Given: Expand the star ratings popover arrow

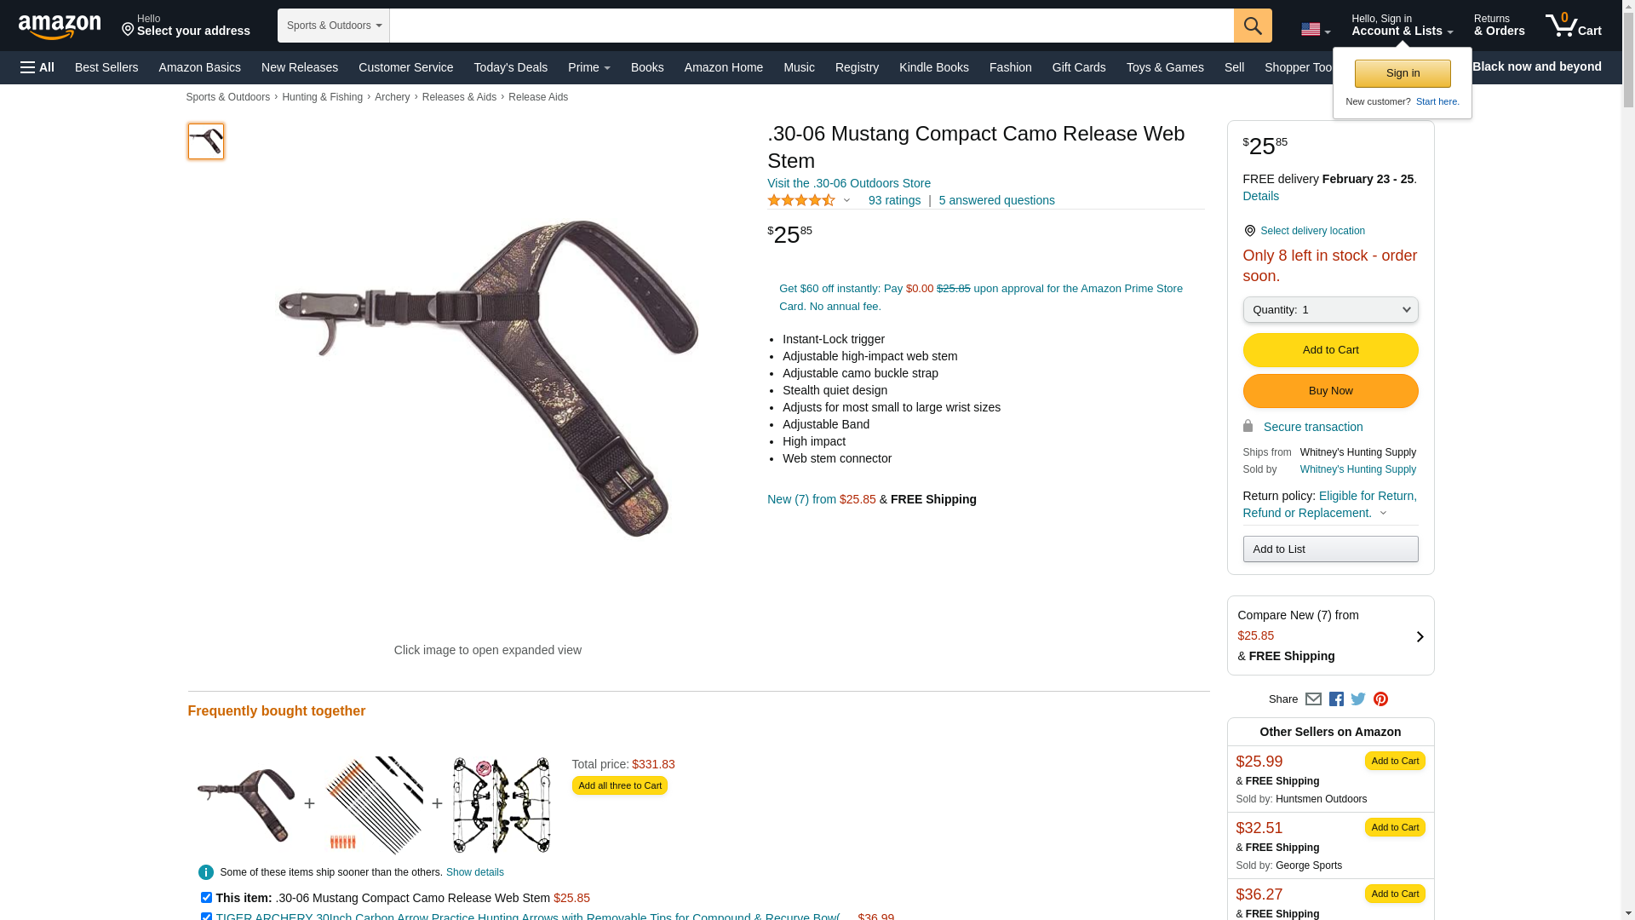Looking at the screenshot, I should [846, 201].
